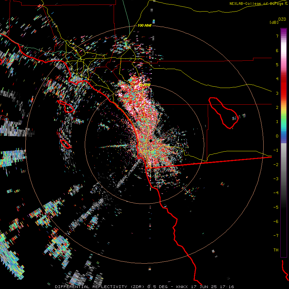The image size is (289, 289).
Task: Click the -6 scale value
Action: point(276,222)
